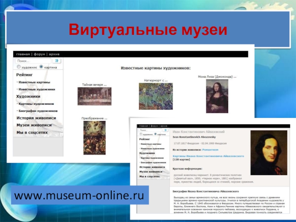Screen dimensions: 296x222
Task: Open 'Известные художники' link in first window sidebar
Action: (37, 89)
